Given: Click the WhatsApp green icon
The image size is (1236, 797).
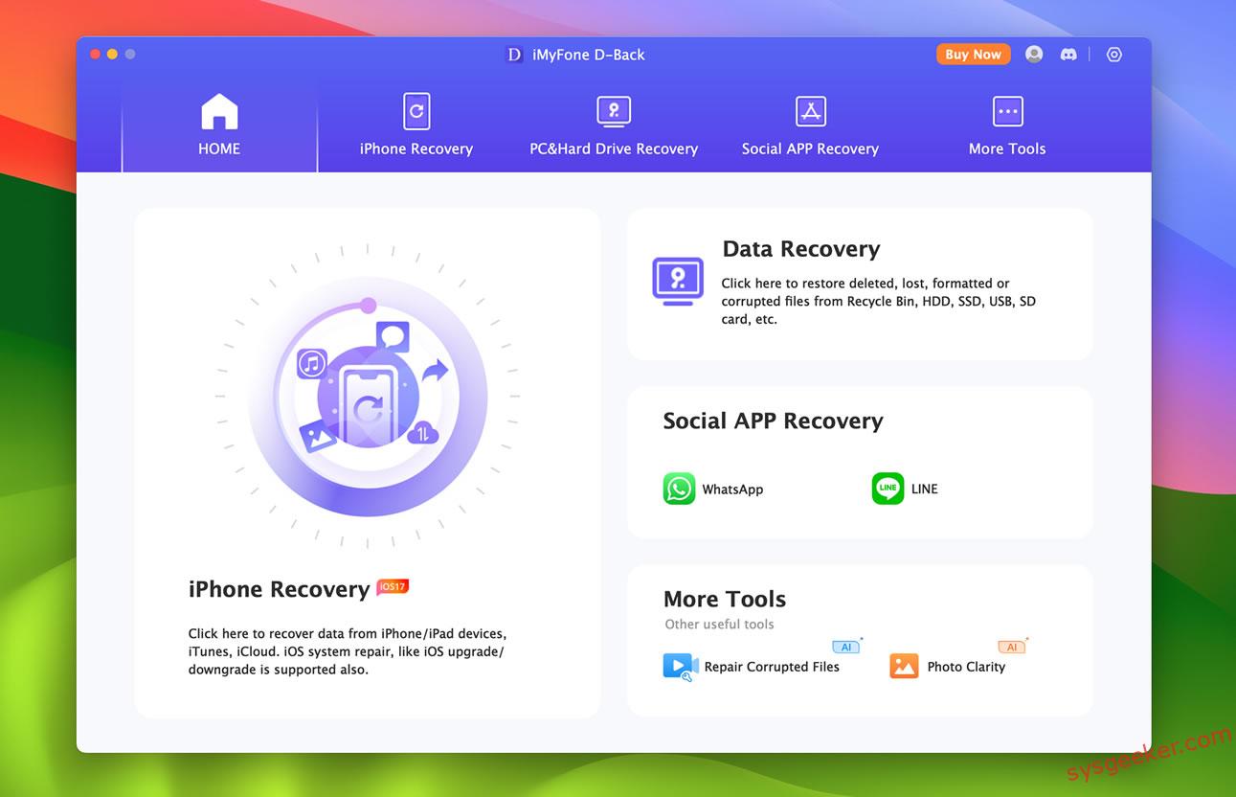Looking at the screenshot, I should (x=679, y=489).
